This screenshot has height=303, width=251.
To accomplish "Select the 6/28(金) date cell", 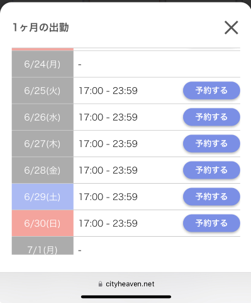I will (x=43, y=170).
